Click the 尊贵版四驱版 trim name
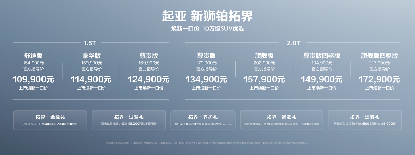Screen dimensions: 415x155 click(x=322, y=55)
